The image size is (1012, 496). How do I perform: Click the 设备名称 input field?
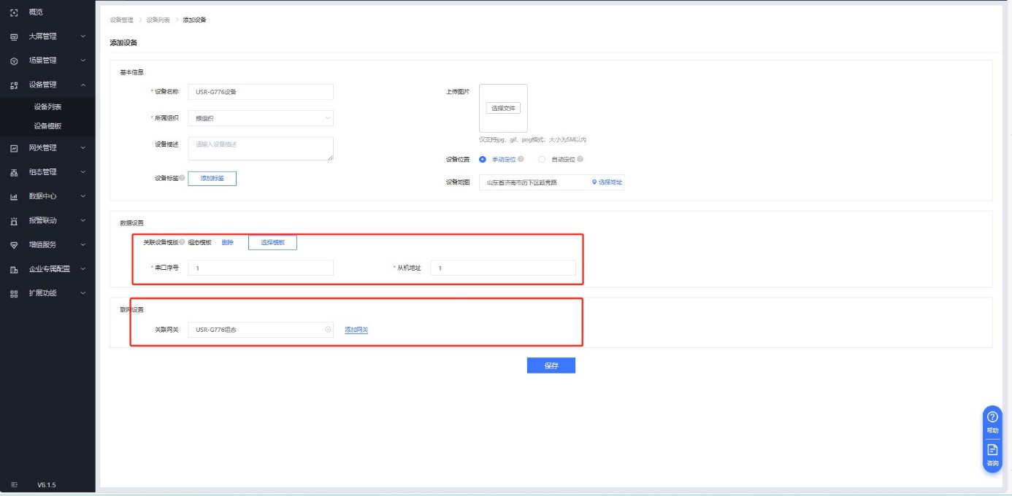pos(260,92)
